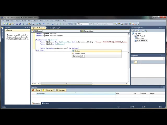The height and width of the screenshot is (125, 167).
Task: Toggle the 0 Errors filter button
Action: pyautogui.click(x=36, y=90)
